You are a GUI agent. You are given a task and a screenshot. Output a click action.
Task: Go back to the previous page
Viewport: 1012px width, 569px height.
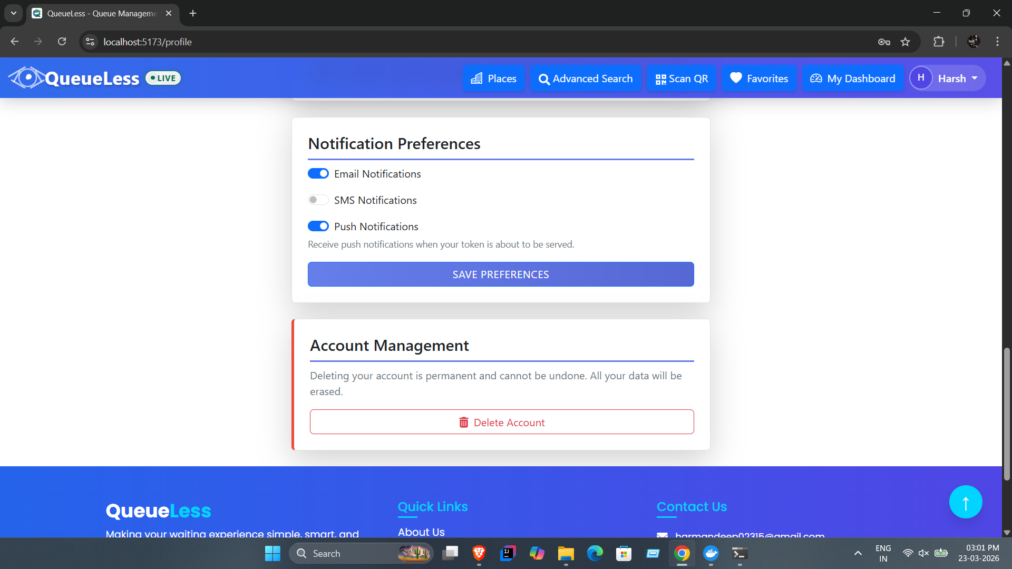[x=14, y=42]
